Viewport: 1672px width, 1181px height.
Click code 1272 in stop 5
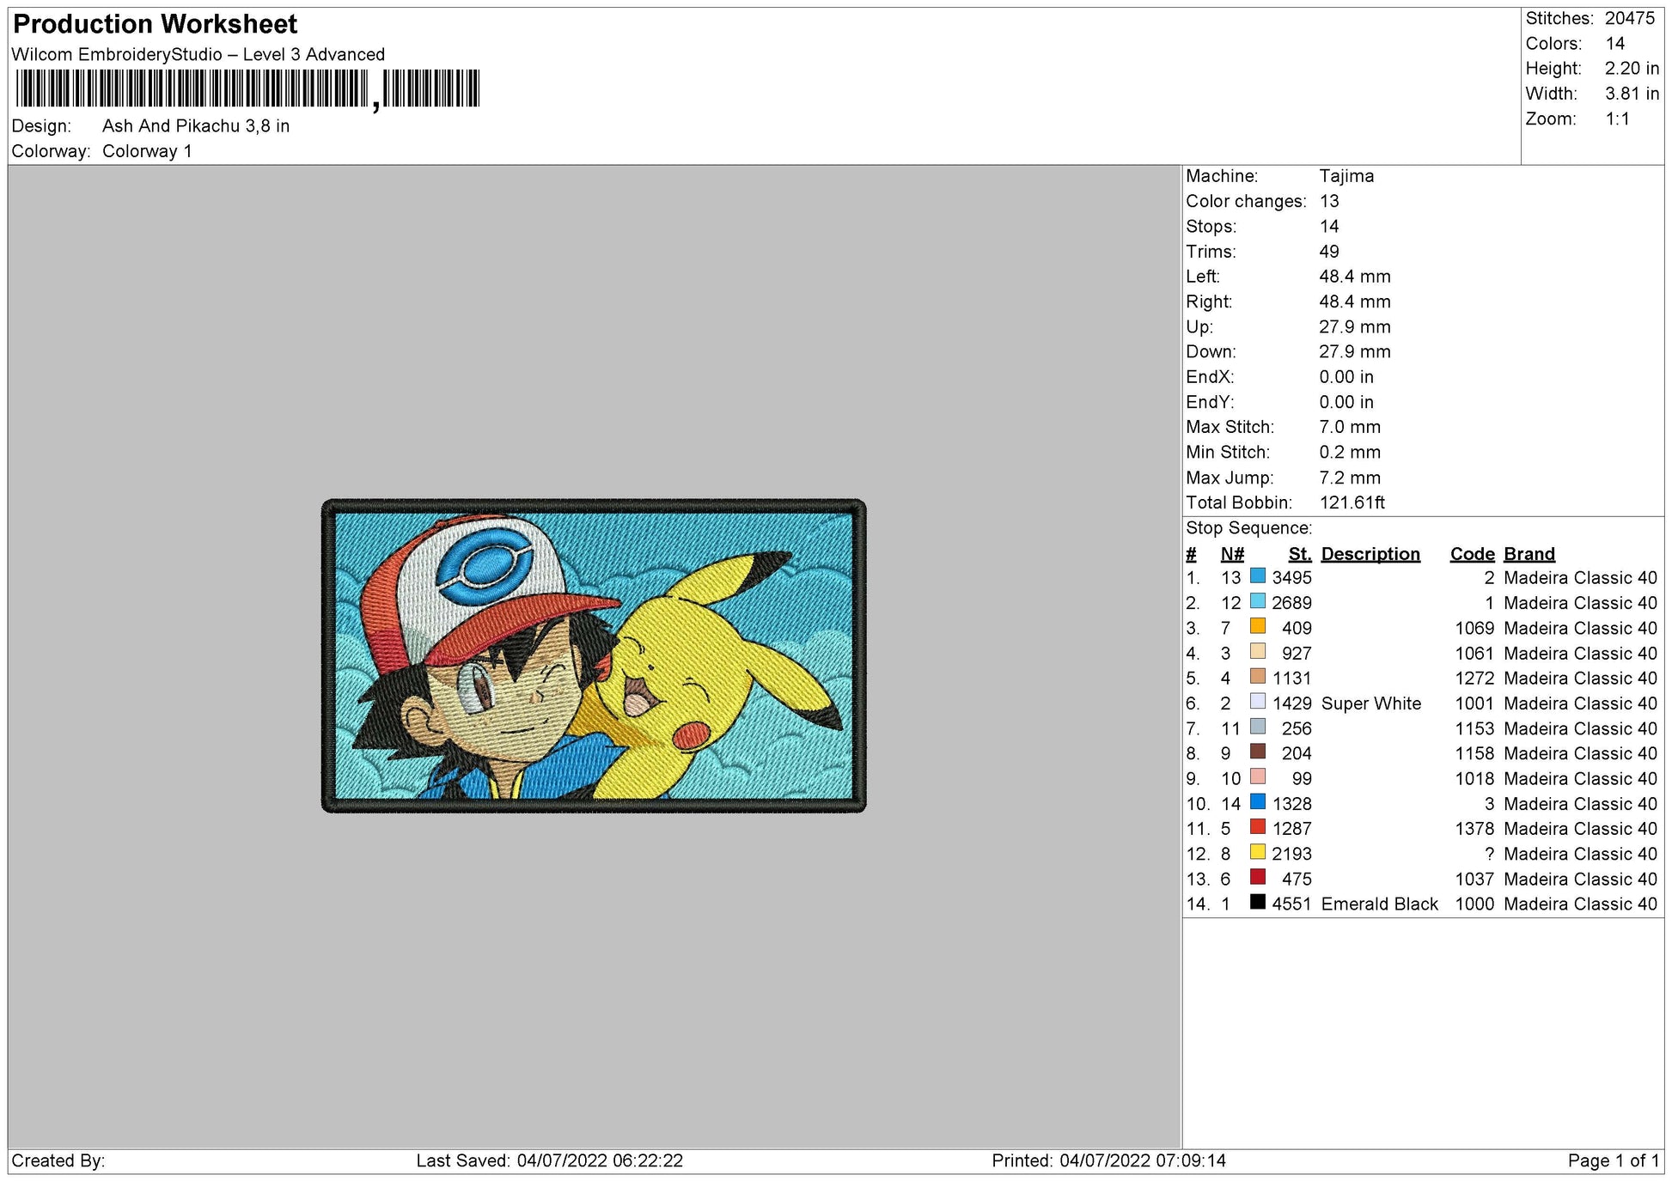pyautogui.click(x=1475, y=679)
